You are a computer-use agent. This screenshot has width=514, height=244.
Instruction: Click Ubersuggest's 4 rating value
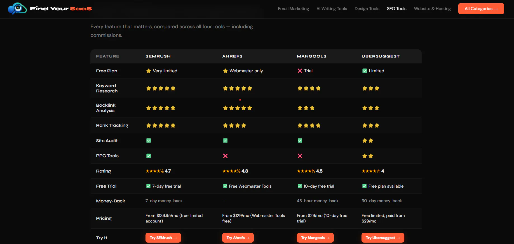(383, 171)
